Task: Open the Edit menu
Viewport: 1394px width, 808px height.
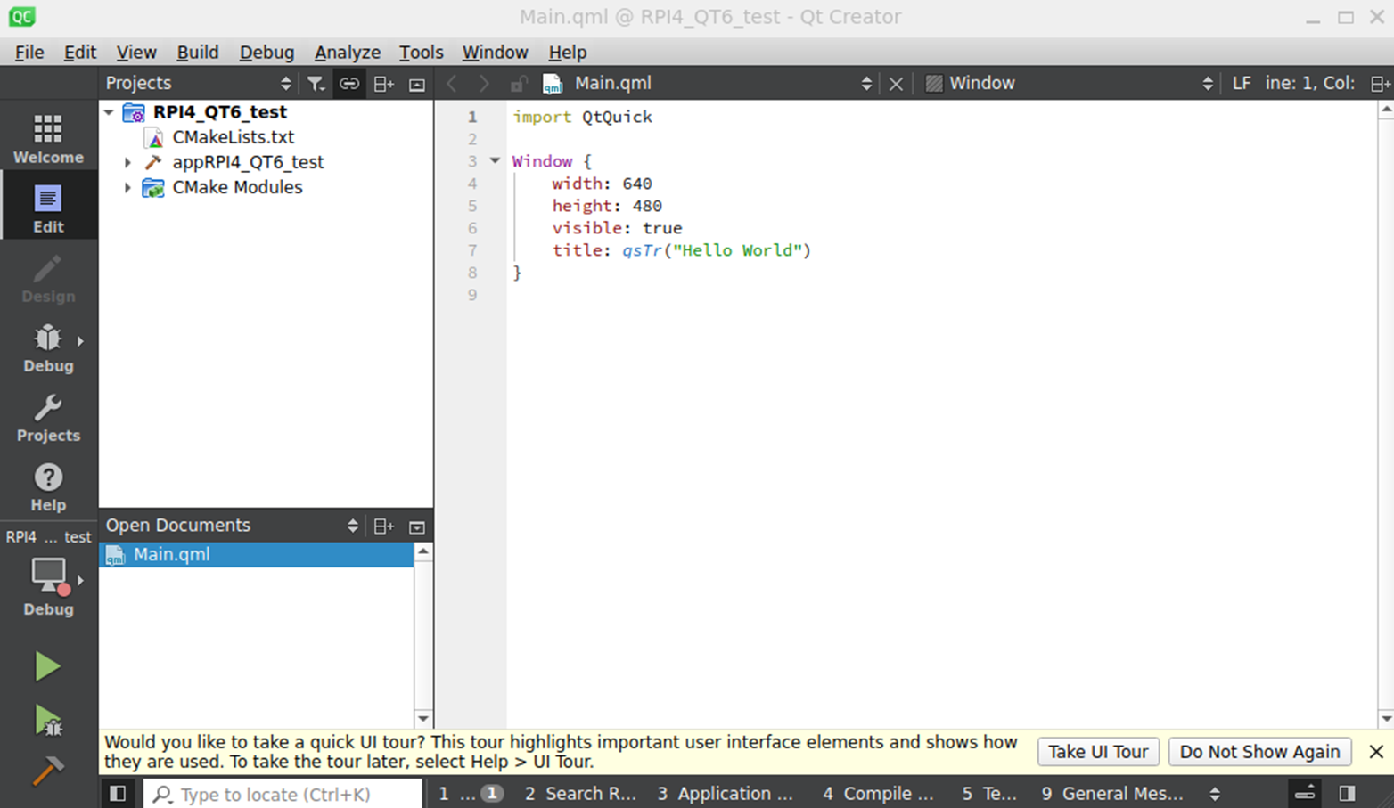Action: tap(80, 53)
